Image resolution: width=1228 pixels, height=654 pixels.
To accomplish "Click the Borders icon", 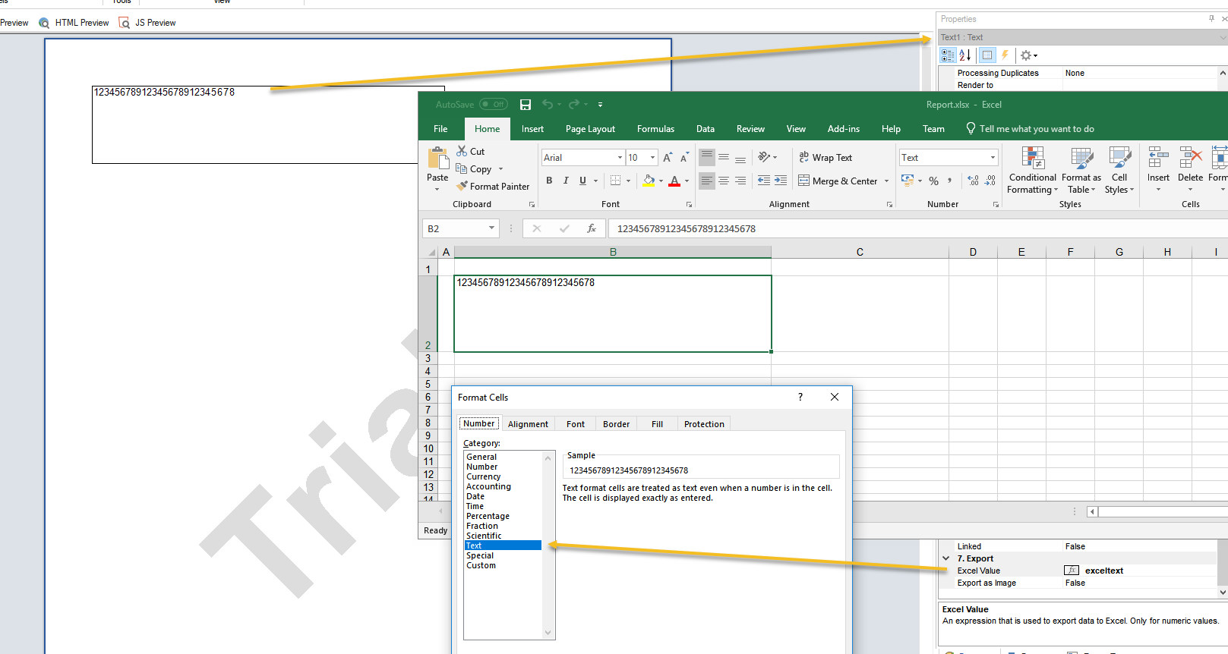I will (x=616, y=181).
